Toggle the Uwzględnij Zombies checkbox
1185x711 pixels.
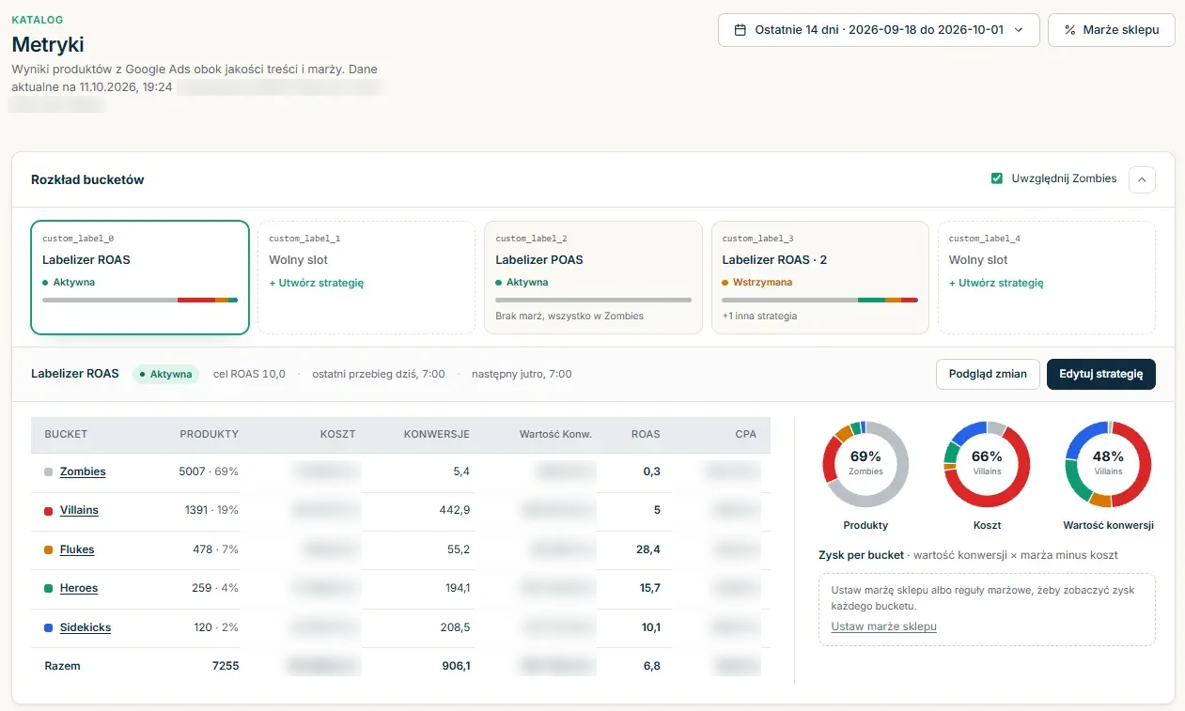[997, 178]
